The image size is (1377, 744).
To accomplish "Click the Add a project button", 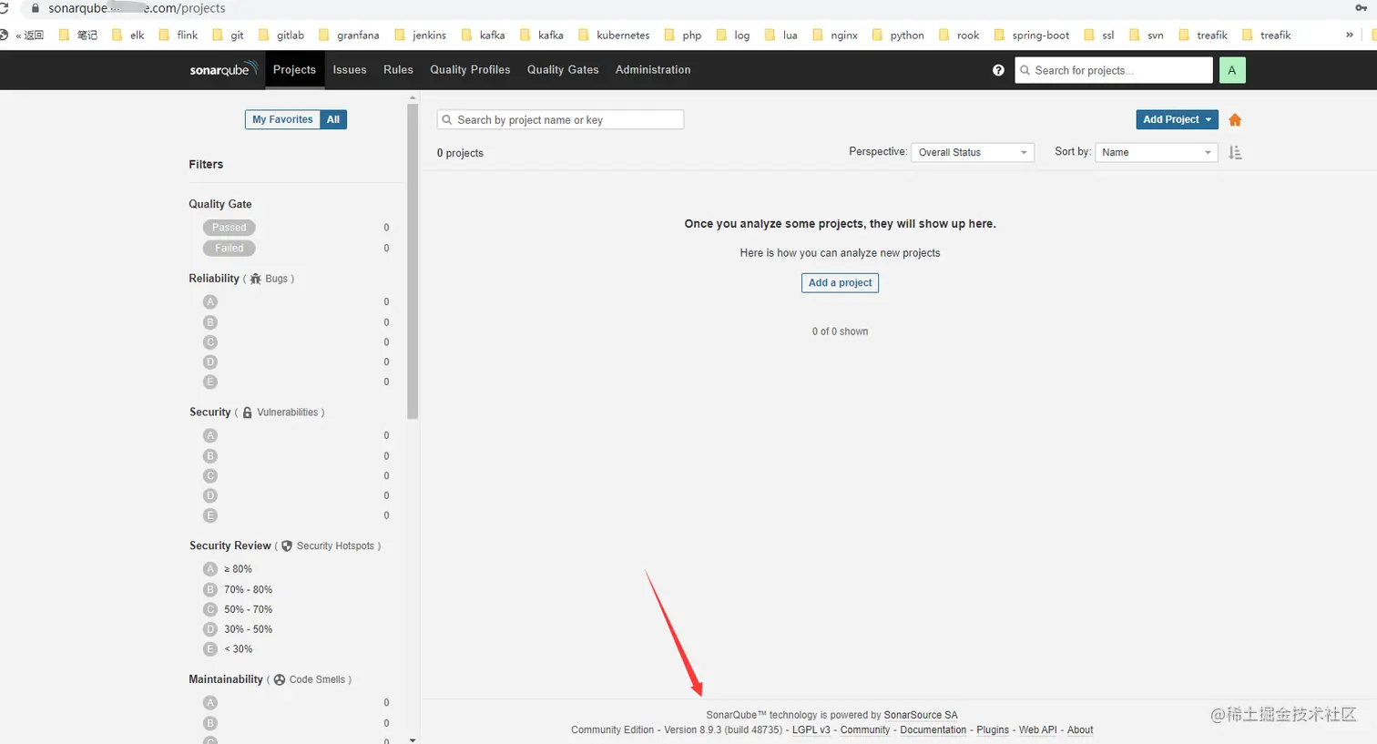I will 840,283.
